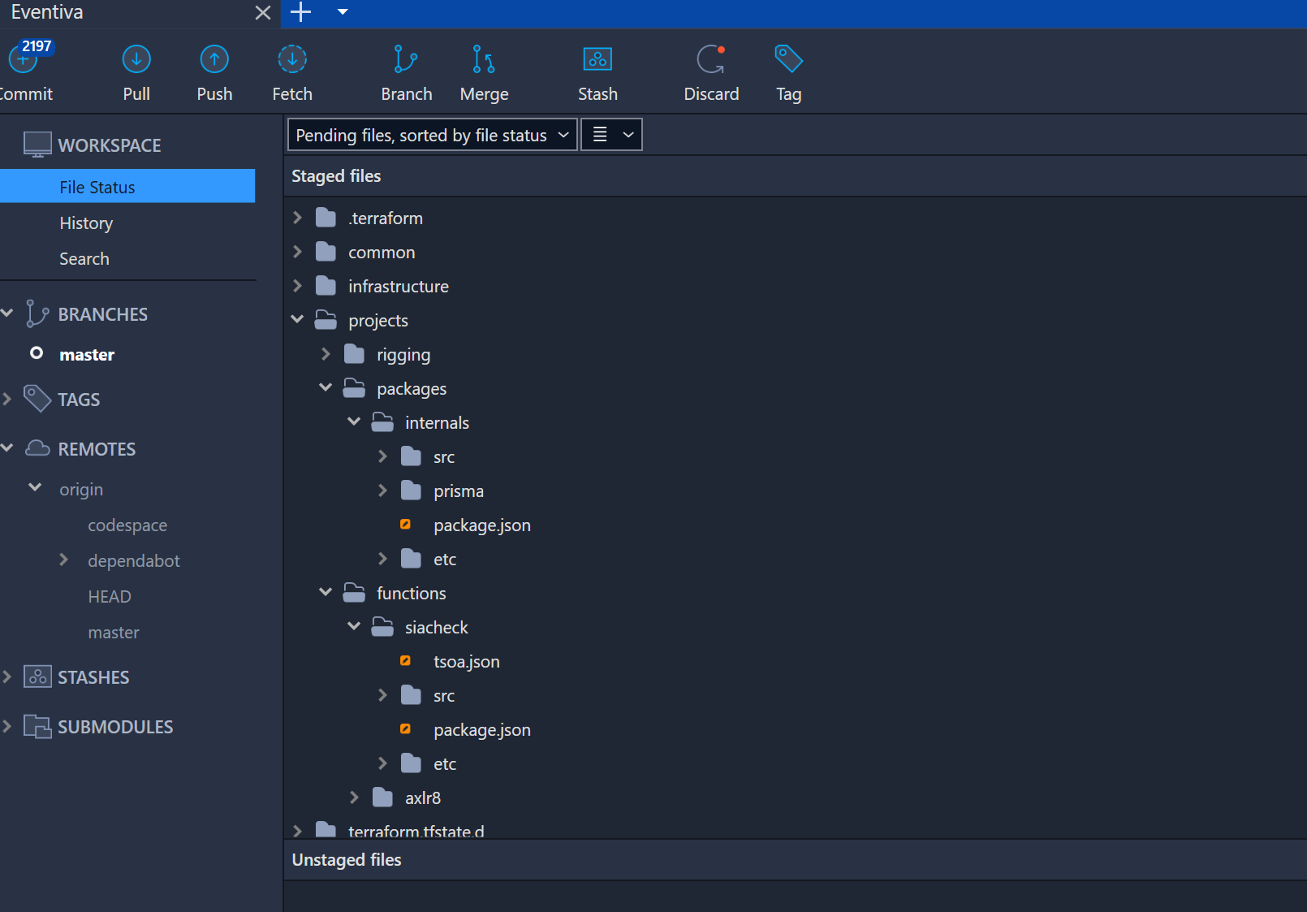The width and height of the screenshot is (1307, 912).
Task: Click the Push icon
Action: click(x=214, y=59)
